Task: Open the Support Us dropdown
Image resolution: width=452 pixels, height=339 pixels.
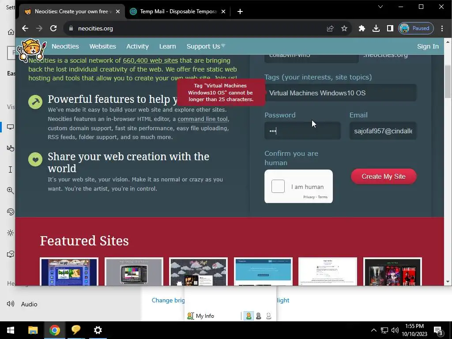Action: 206,46
